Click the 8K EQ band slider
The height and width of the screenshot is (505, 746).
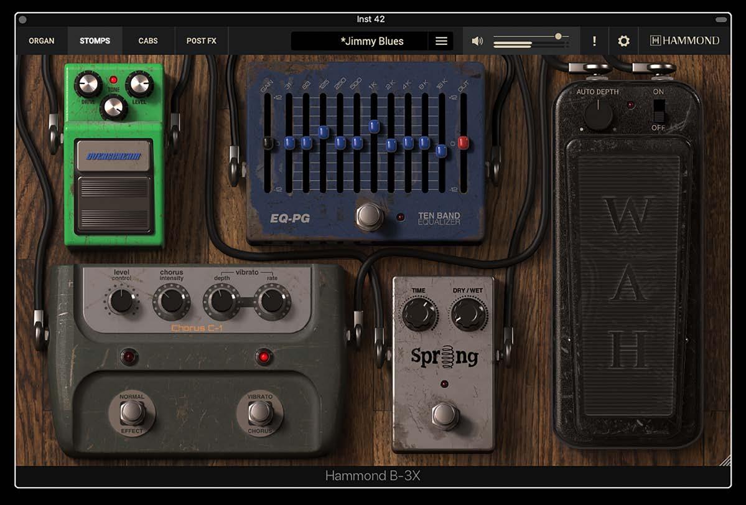click(425, 143)
